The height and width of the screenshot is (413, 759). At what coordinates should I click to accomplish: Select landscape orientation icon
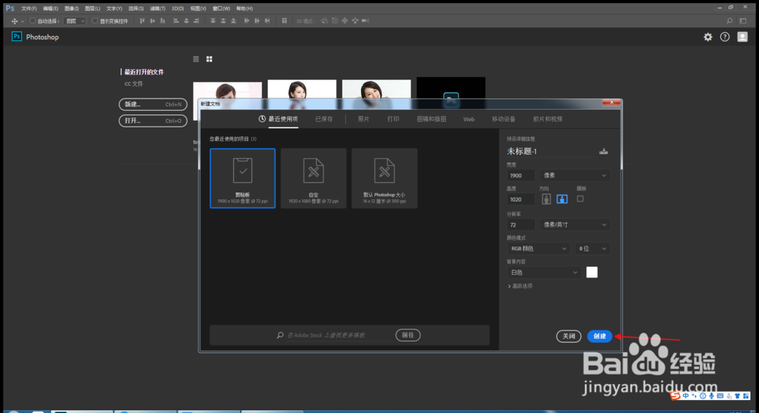pos(562,199)
